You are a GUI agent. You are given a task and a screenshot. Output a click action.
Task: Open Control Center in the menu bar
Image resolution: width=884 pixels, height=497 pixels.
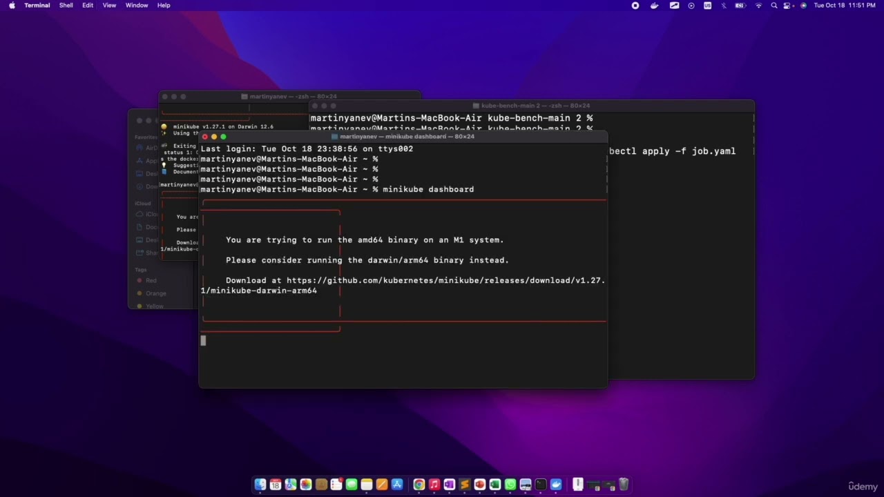tap(787, 6)
